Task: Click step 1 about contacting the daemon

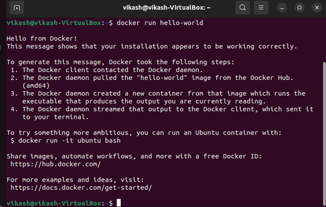Action: click(99, 70)
